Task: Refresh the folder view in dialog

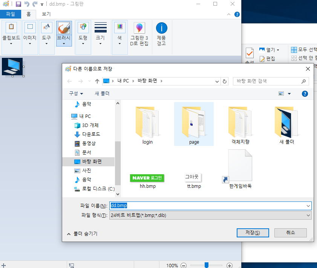Action: [x=224, y=82]
